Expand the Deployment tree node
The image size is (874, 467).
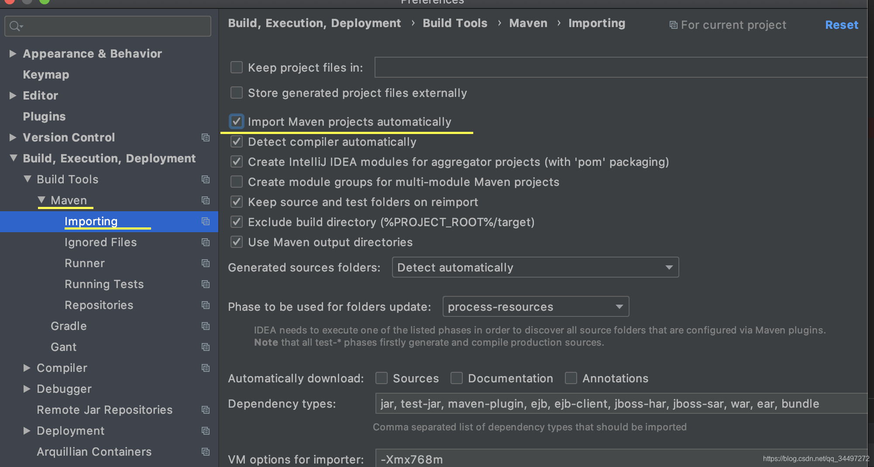pyautogui.click(x=27, y=431)
